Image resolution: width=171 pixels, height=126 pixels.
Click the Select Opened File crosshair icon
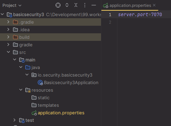[x=58, y=5]
